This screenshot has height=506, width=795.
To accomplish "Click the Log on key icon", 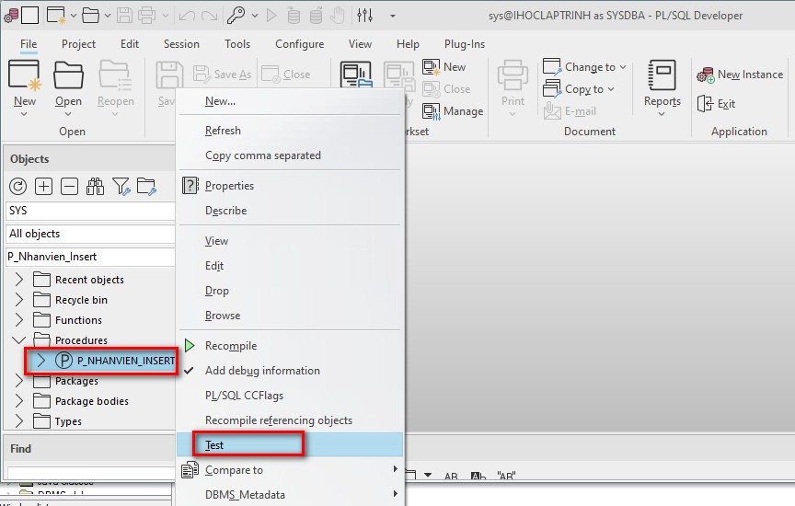I will pos(236,16).
